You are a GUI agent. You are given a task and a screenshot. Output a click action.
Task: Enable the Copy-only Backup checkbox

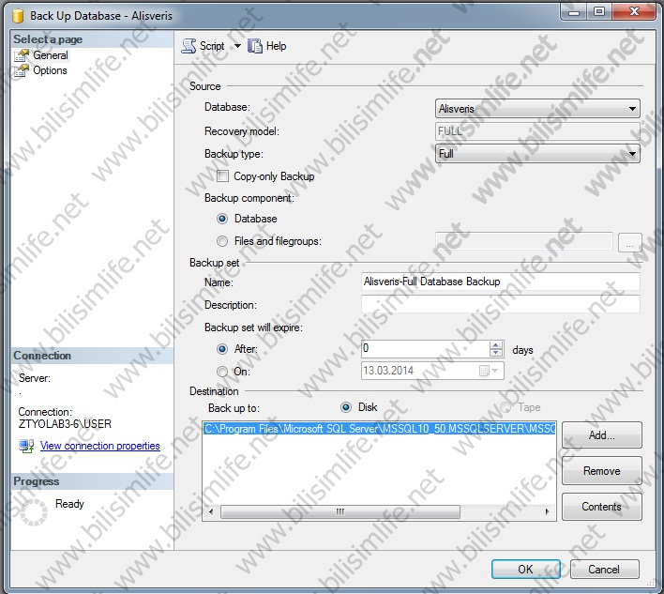click(223, 176)
